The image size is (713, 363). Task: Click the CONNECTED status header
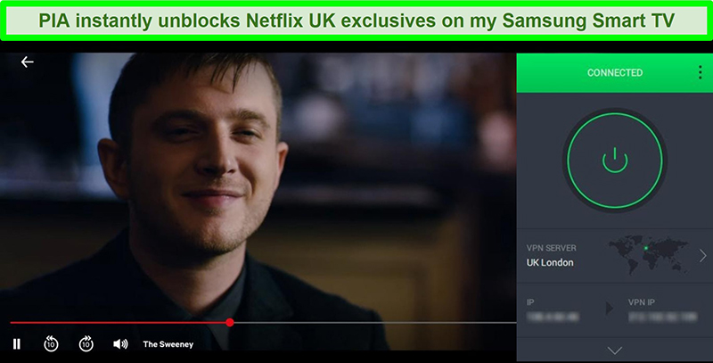[615, 73]
